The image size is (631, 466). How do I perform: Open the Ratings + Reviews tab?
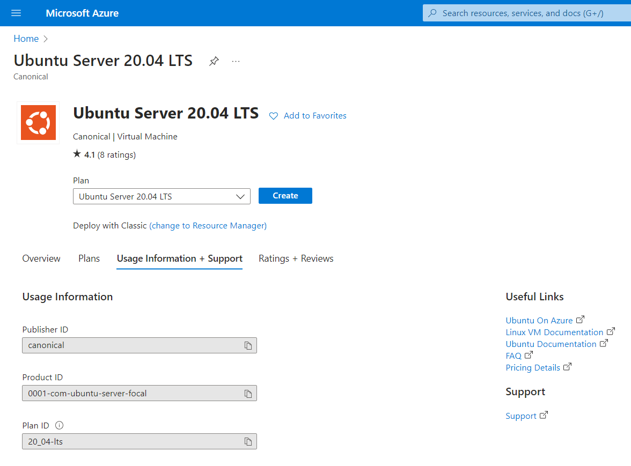[296, 258]
